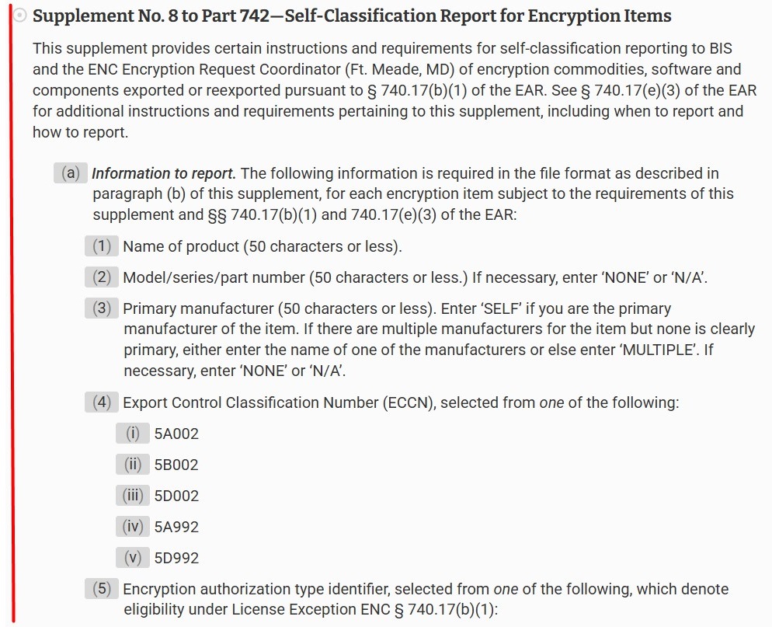Click the 5D992 ECCN entry text

coord(176,559)
